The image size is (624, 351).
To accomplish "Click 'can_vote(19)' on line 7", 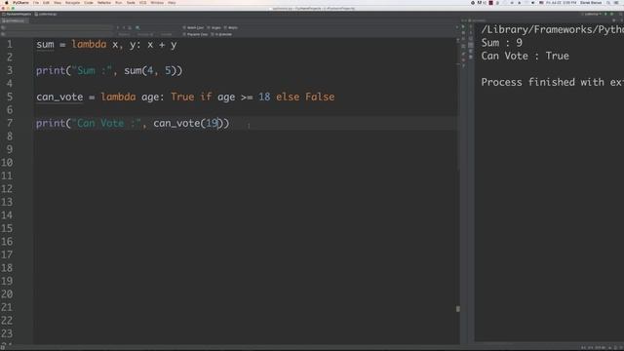I will pos(188,123).
